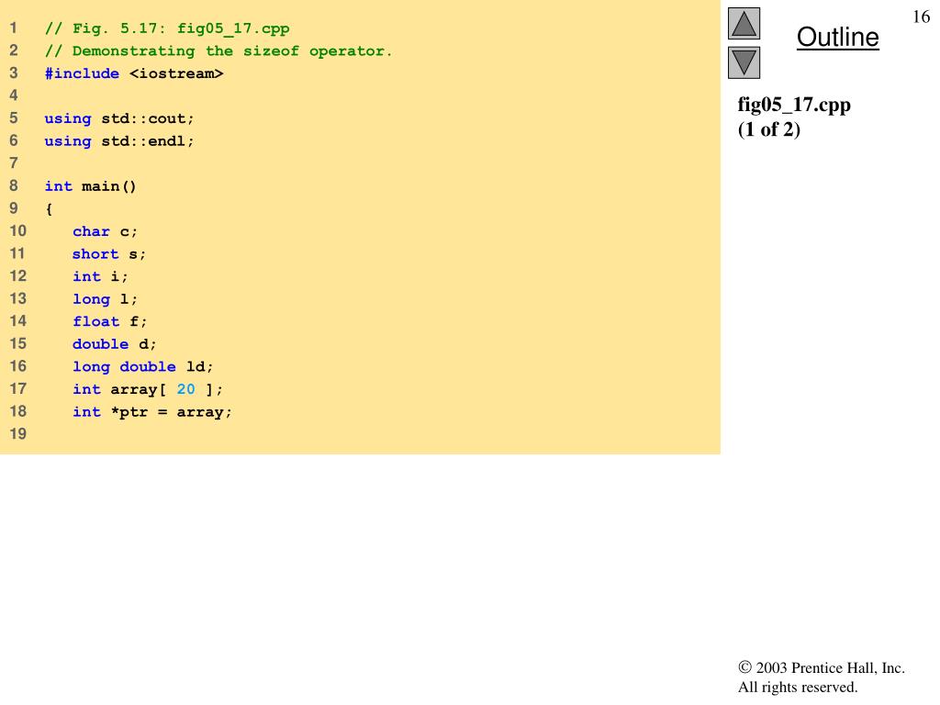Click the 'long double ld;' declaration
Screen dimensions: 940x705
click(142, 367)
